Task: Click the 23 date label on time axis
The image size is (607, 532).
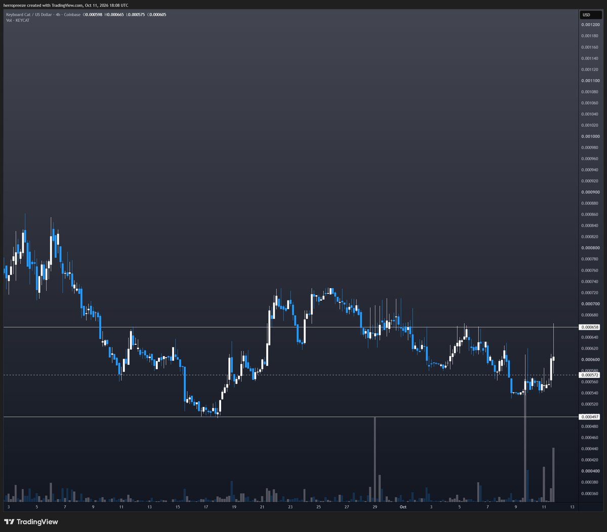Action: click(x=290, y=506)
